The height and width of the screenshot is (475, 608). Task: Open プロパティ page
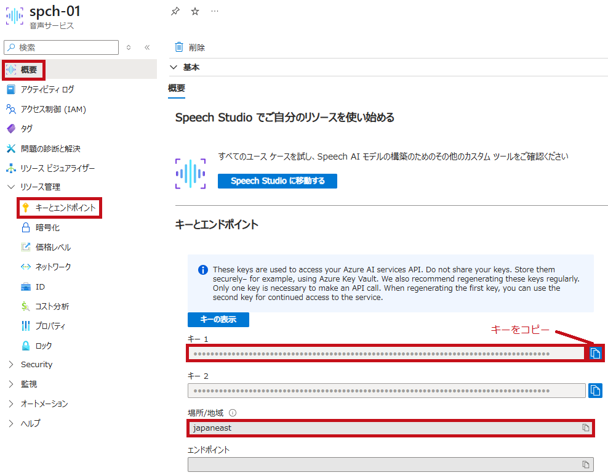pyautogui.click(x=50, y=325)
